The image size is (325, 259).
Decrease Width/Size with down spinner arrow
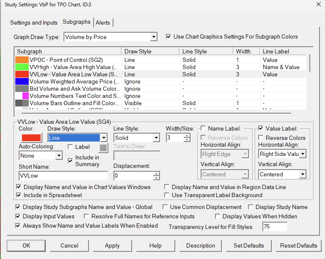187,140
